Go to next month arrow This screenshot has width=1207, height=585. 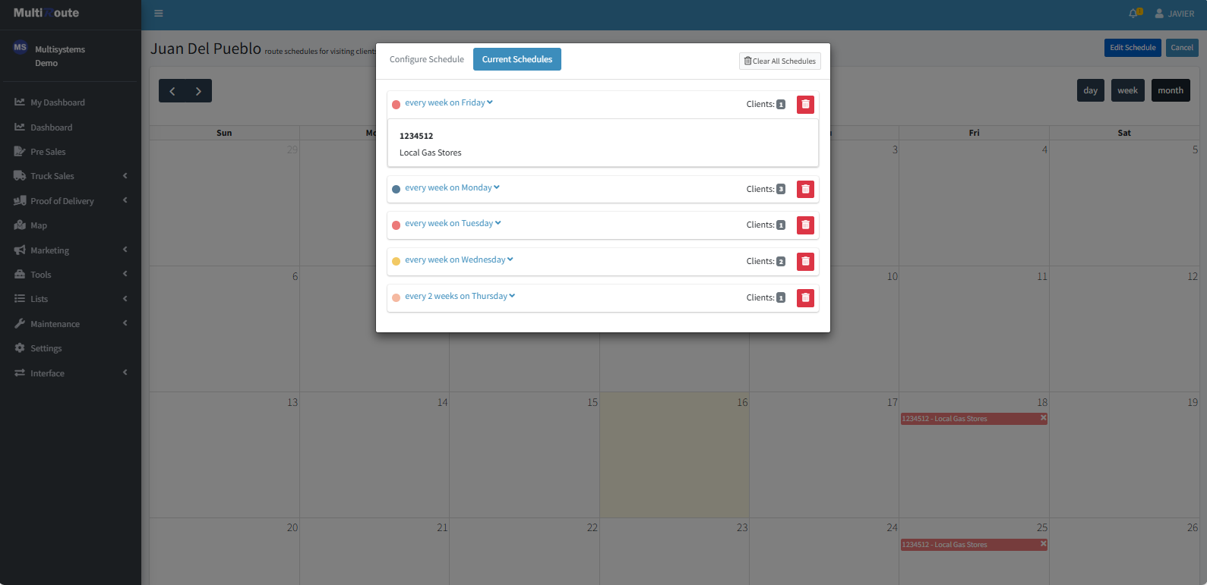pos(198,91)
